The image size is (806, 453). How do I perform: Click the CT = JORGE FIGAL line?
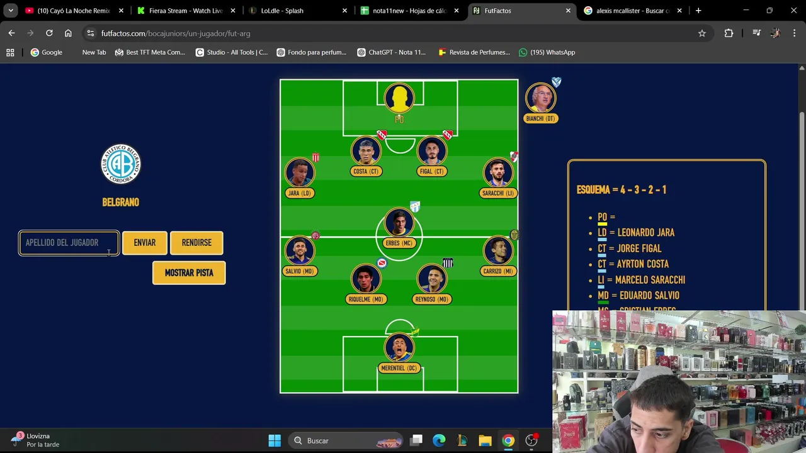click(x=629, y=249)
